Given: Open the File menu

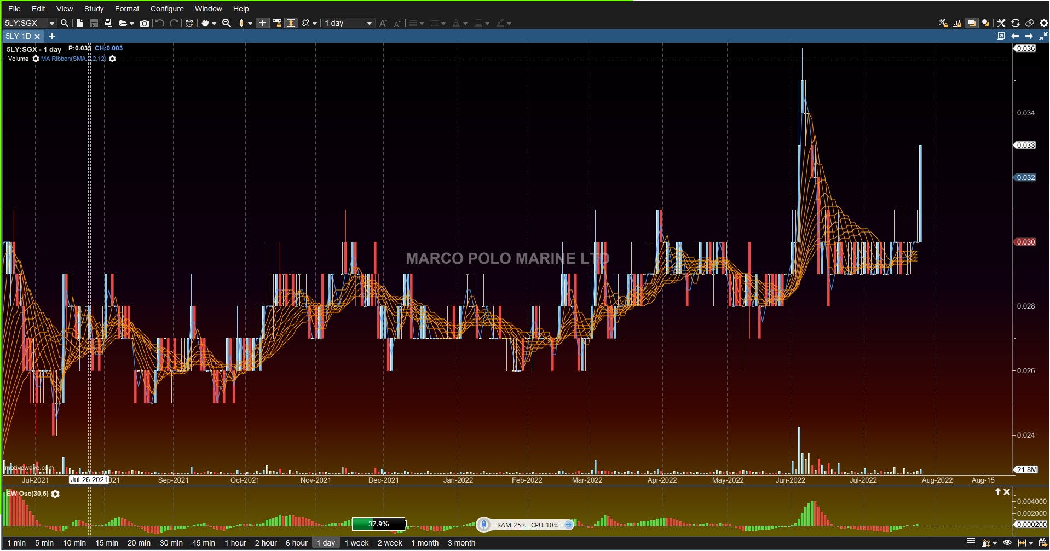Looking at the screenshot, I should pyautogui.click(x=14, y=9).
